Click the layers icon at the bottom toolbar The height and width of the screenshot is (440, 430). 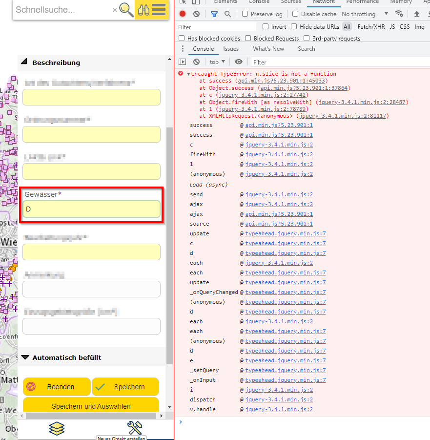[57, 428]
